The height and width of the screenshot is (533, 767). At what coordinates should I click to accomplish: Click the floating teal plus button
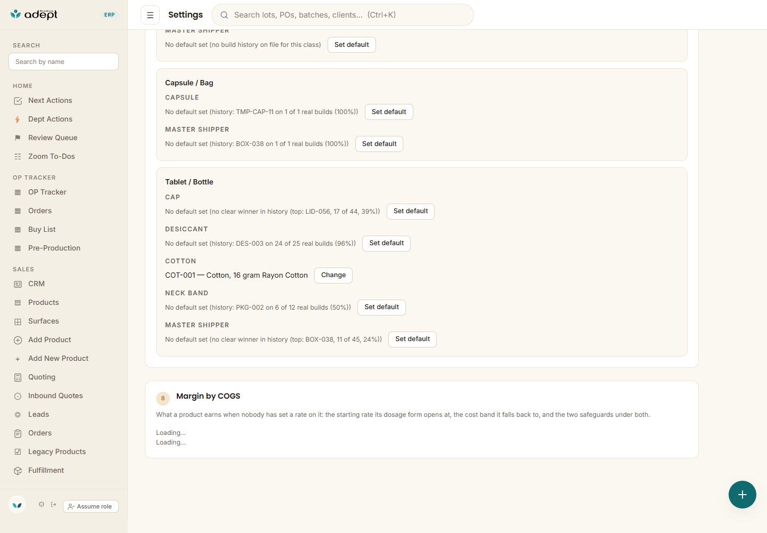[742, 495]
